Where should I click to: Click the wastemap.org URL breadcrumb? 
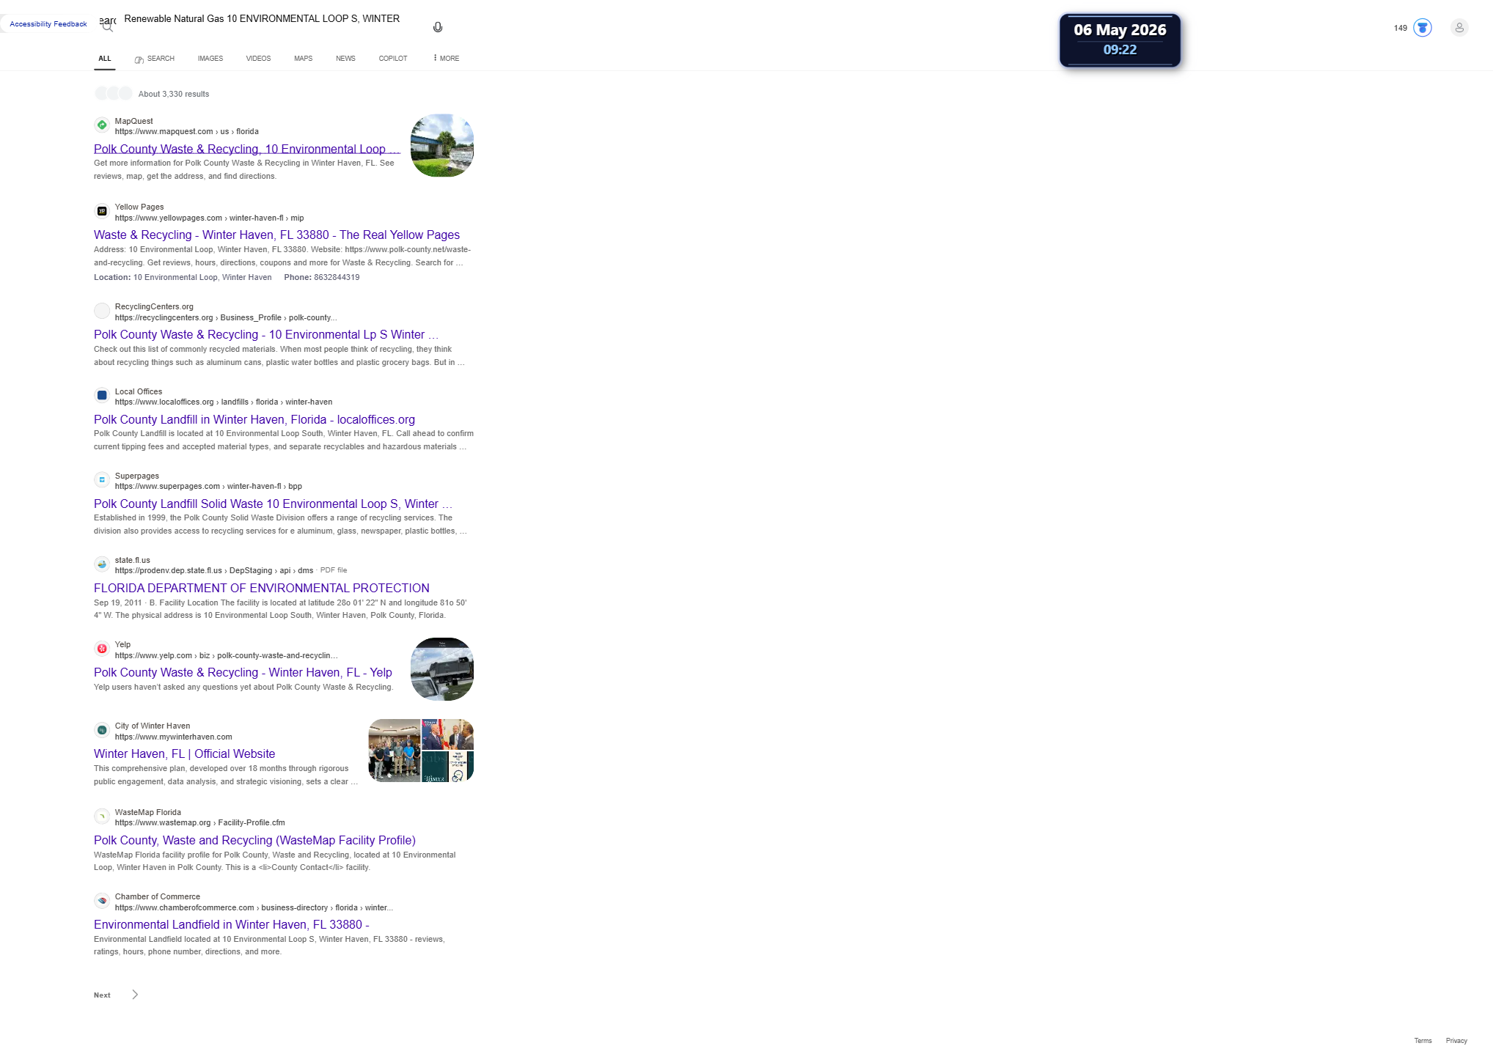point(200,822)
